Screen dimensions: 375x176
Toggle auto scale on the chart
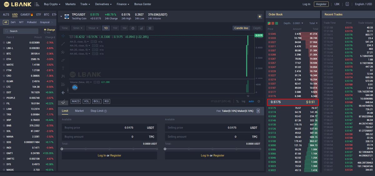click(251, 101)
